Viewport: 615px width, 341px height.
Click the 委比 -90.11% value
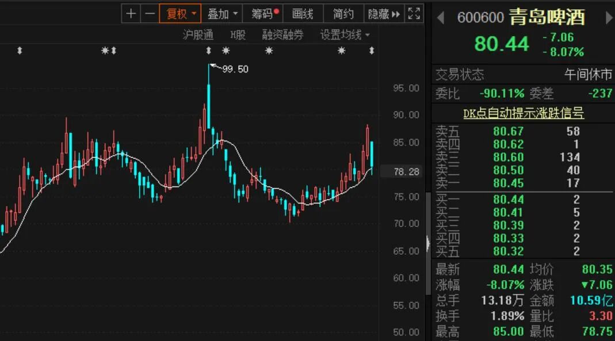[x=502, y=93]
